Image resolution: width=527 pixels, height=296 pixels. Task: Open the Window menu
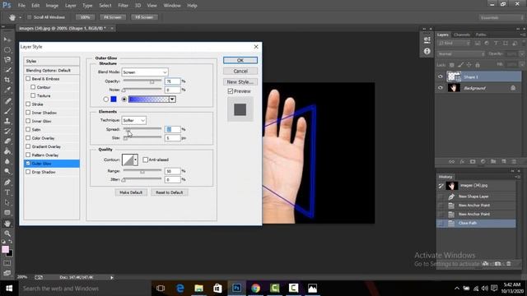pos(172,6)
